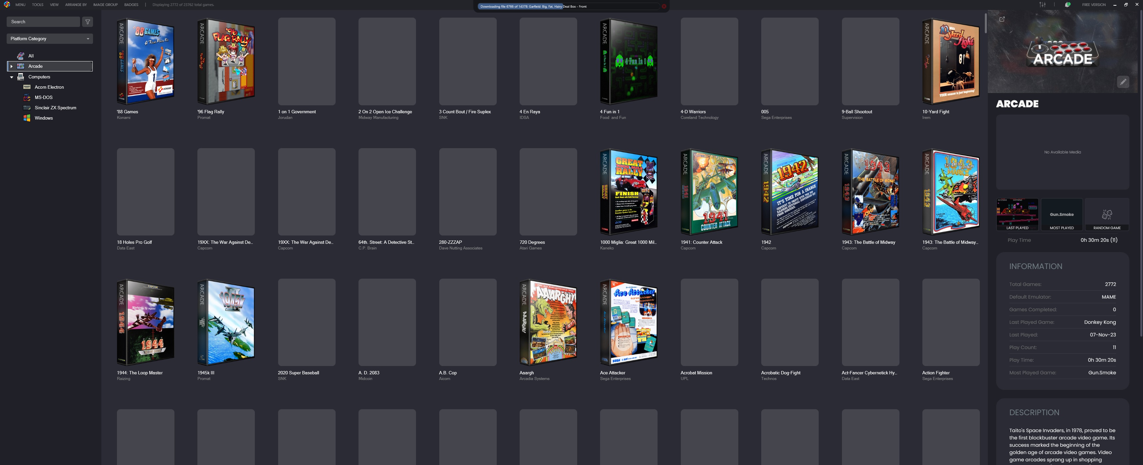Open the Badges menu

click(x=131, y=4)
